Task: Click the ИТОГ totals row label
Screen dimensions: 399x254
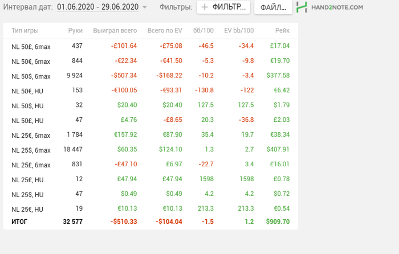Action: pos(19,222)
